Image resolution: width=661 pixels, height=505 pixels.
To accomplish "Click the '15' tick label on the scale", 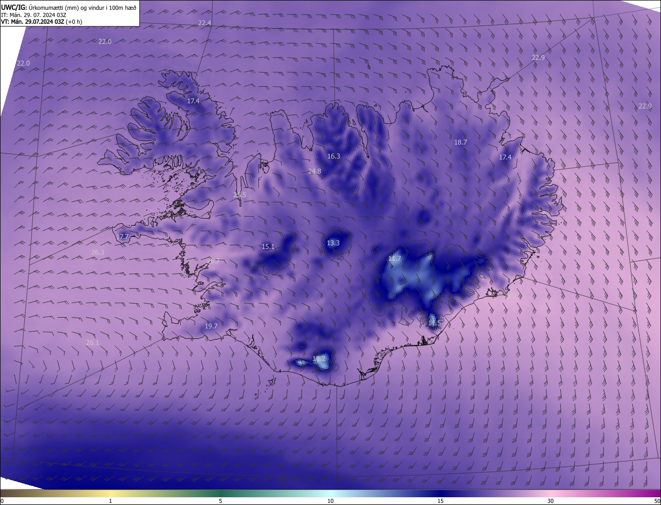I will tap(440, 501).
